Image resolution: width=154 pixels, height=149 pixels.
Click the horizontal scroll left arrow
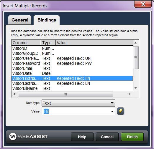tap(14, 94)
